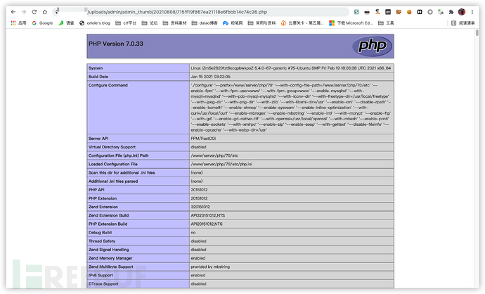Open the home page via house icon
The image size is (485, 294).
coord(45,12)
